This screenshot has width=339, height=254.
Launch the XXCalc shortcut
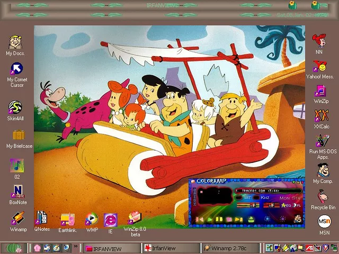pyautogui.click(x=322, y=119)
